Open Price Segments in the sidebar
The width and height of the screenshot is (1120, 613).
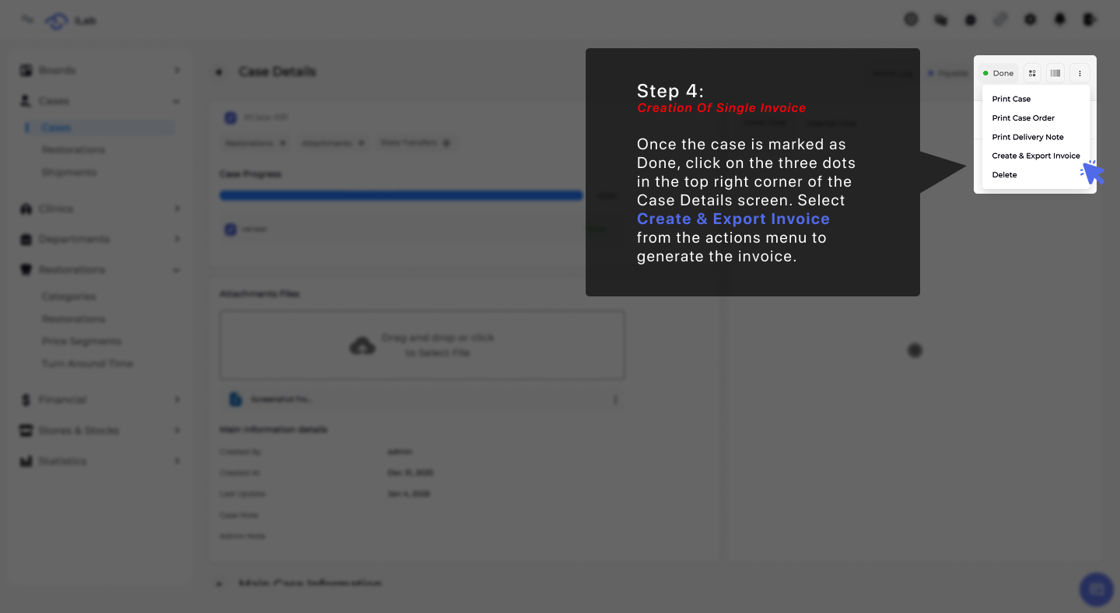click(x=82, y=342)
